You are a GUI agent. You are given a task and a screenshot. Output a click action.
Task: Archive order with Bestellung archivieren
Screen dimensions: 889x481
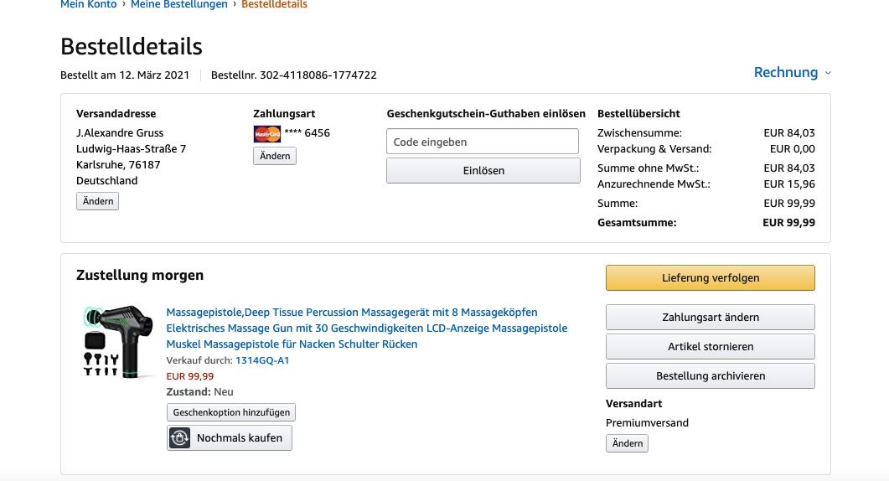[710, 376]
